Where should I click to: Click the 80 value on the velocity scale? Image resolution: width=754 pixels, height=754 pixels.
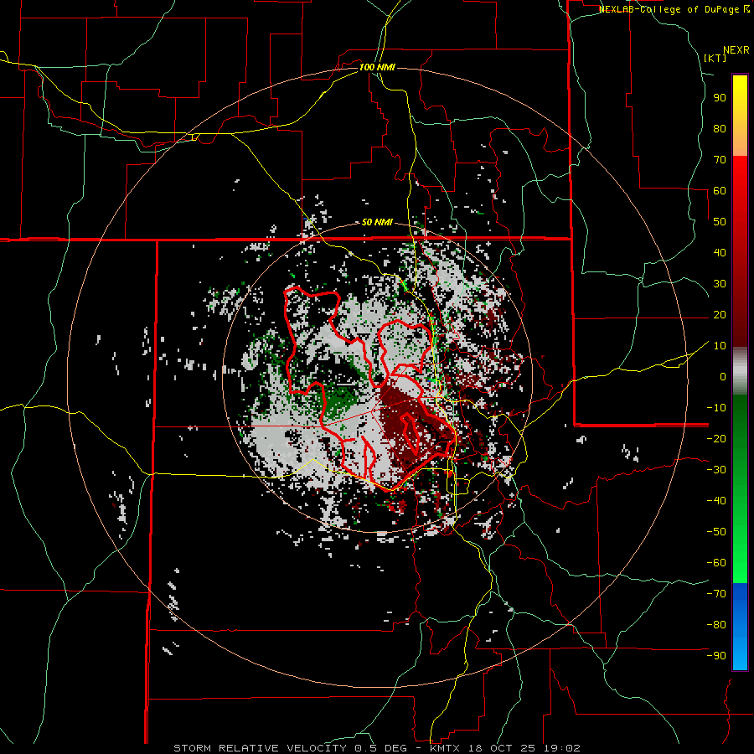pyautogui.click(x=720, y=129)
